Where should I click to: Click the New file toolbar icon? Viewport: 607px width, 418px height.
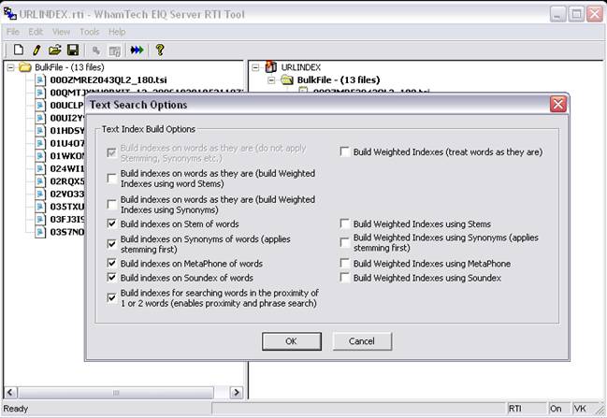pos(18,50)
